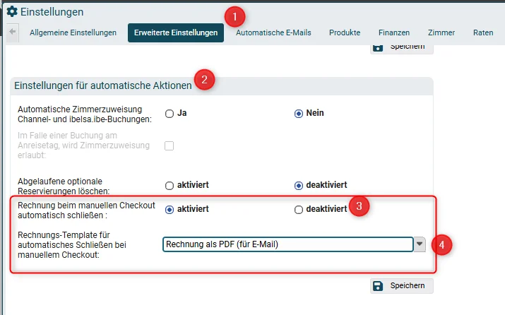Click the Einstellungen gear icon
This screenshot has width=505, height=315.
pos(12,11)
